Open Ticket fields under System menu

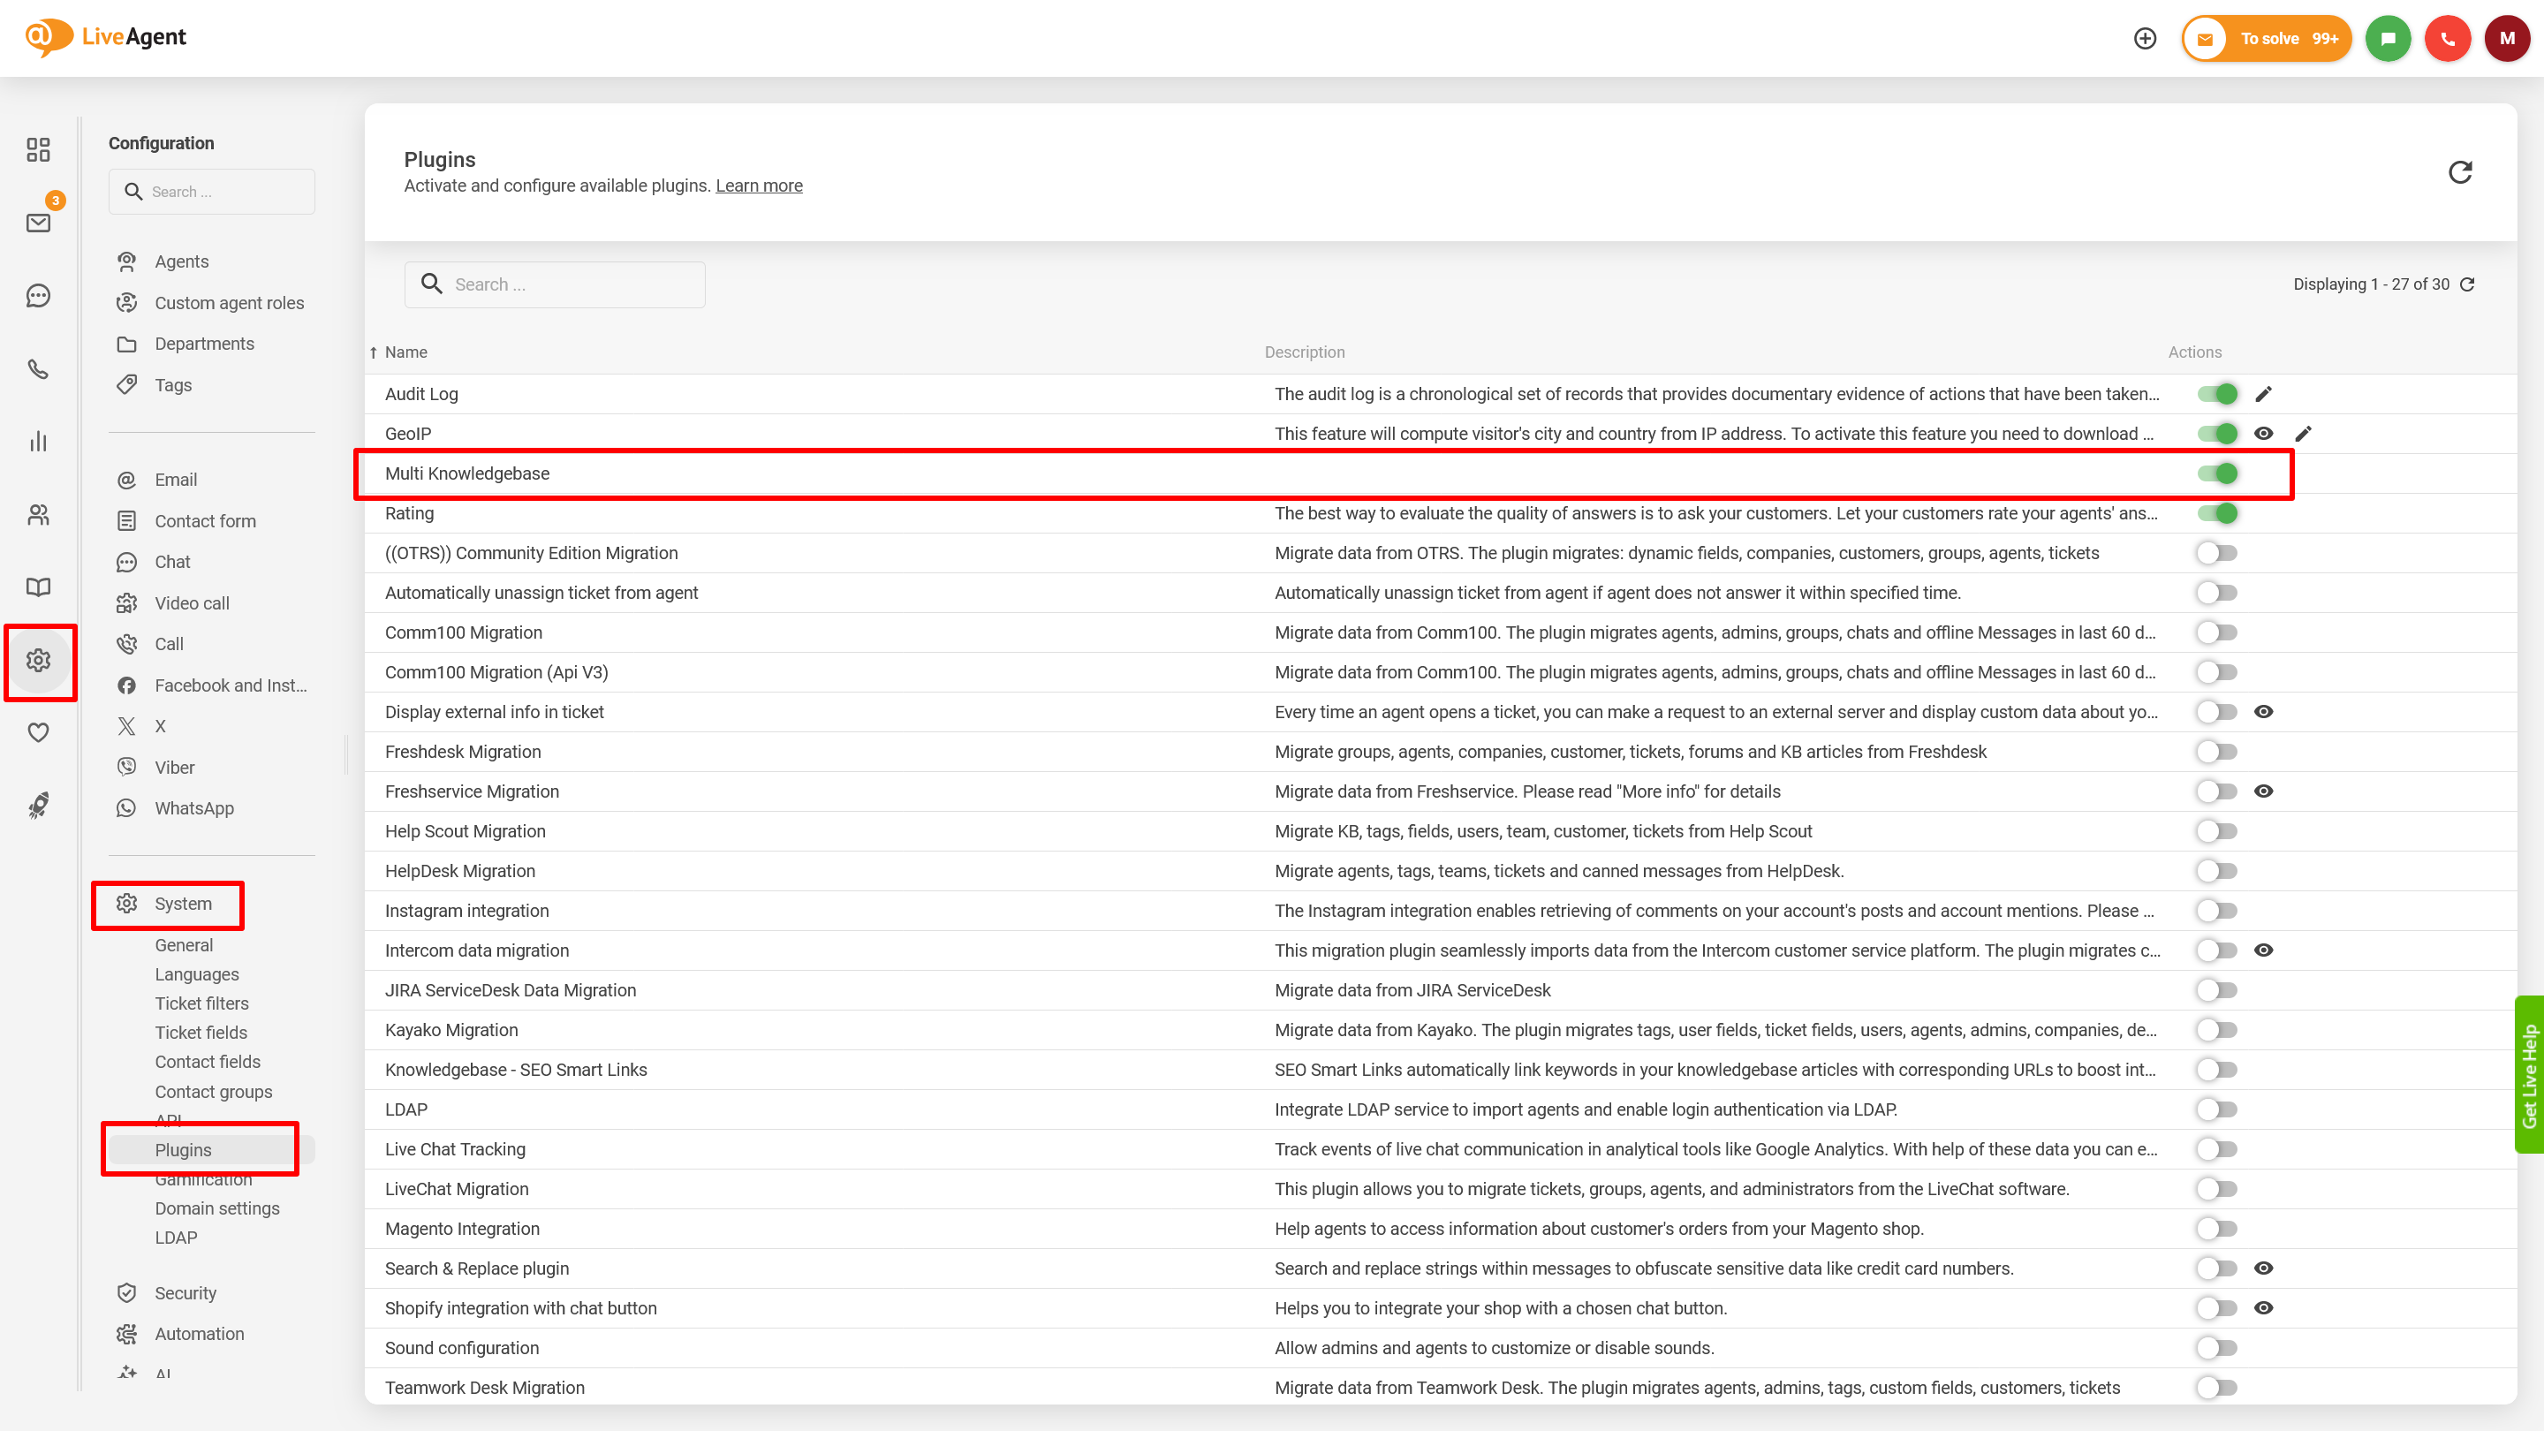coord(201,1032)
